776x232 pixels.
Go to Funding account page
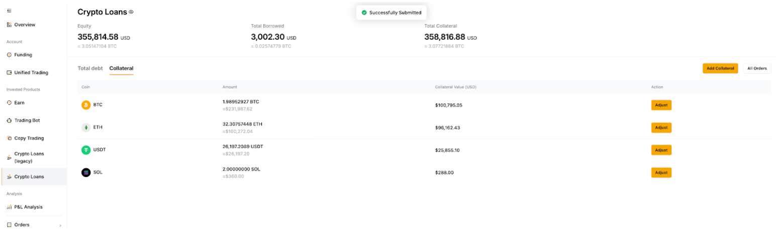point(23,55)
